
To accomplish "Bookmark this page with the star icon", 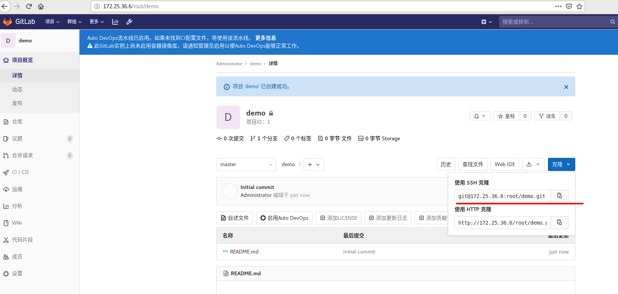I will 579,6.
